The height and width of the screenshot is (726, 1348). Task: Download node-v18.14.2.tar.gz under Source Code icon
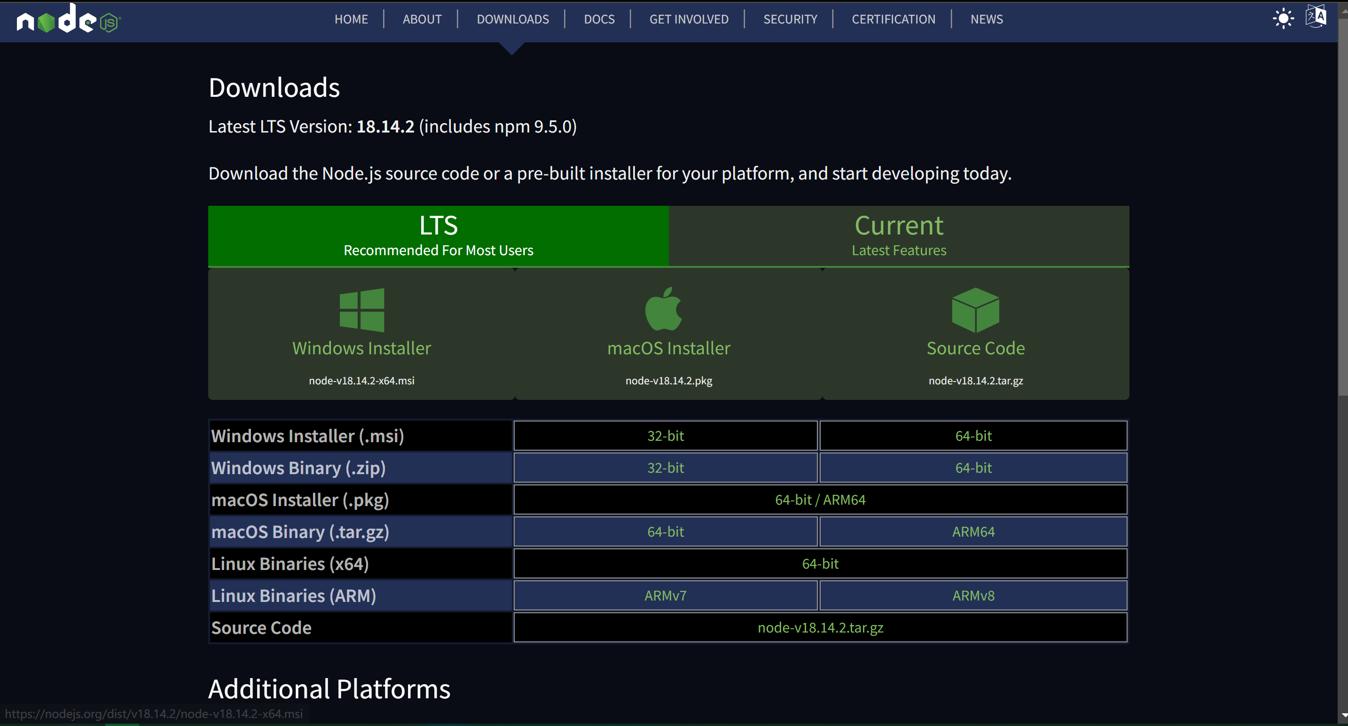tap(975, 381)
